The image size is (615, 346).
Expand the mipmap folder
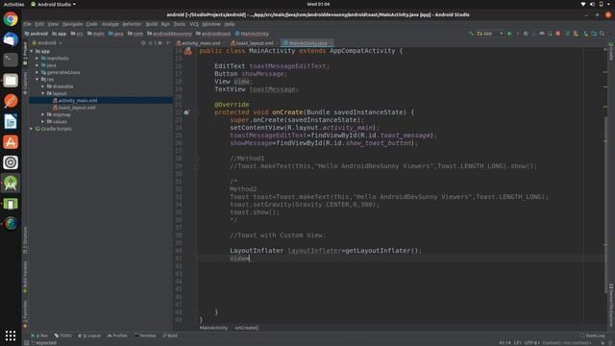(43, 114)
